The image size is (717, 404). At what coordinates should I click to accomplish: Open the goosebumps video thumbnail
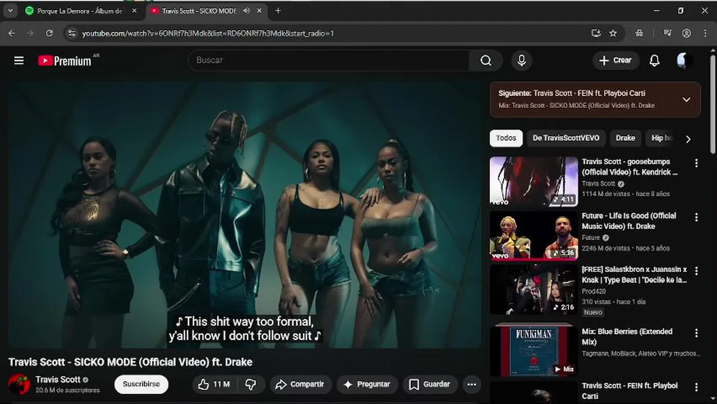pyautogui.click(x=534, y=181)
